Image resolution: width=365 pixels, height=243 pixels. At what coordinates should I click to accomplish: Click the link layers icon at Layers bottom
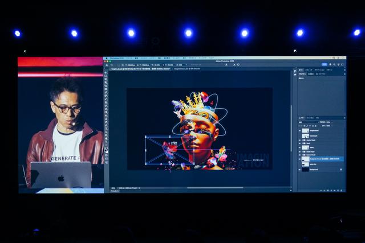321,191
